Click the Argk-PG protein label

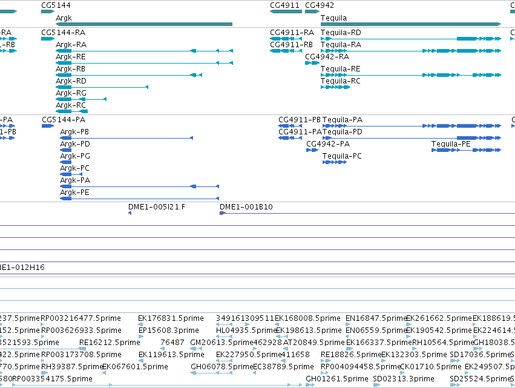(x=74, y=156)
